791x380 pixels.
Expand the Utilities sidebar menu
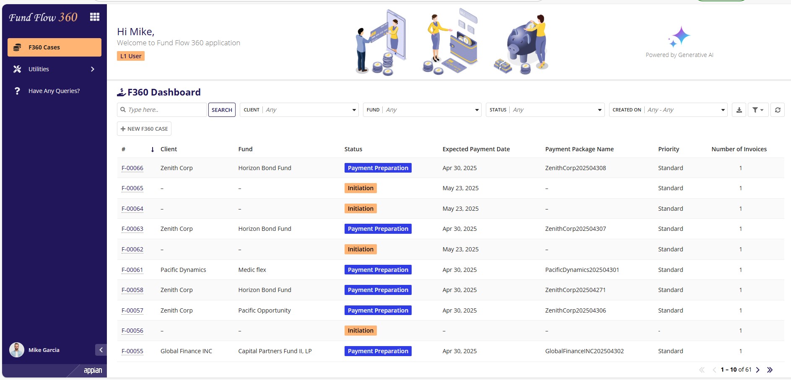54,69
